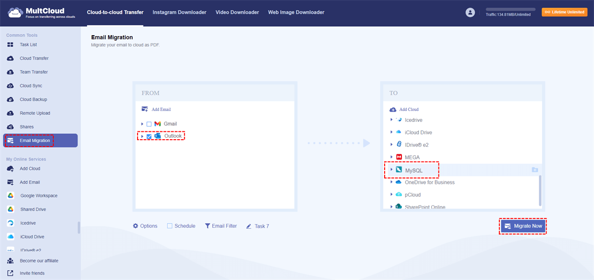The image size is (594, 280).
Task: Click the Cloud Transfer icon in sidebar
Action: pyautogui.click(x=10, y=58)
